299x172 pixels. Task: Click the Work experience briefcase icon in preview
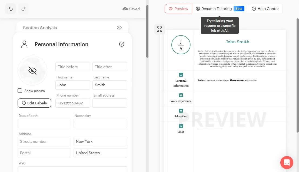[181, 95]
